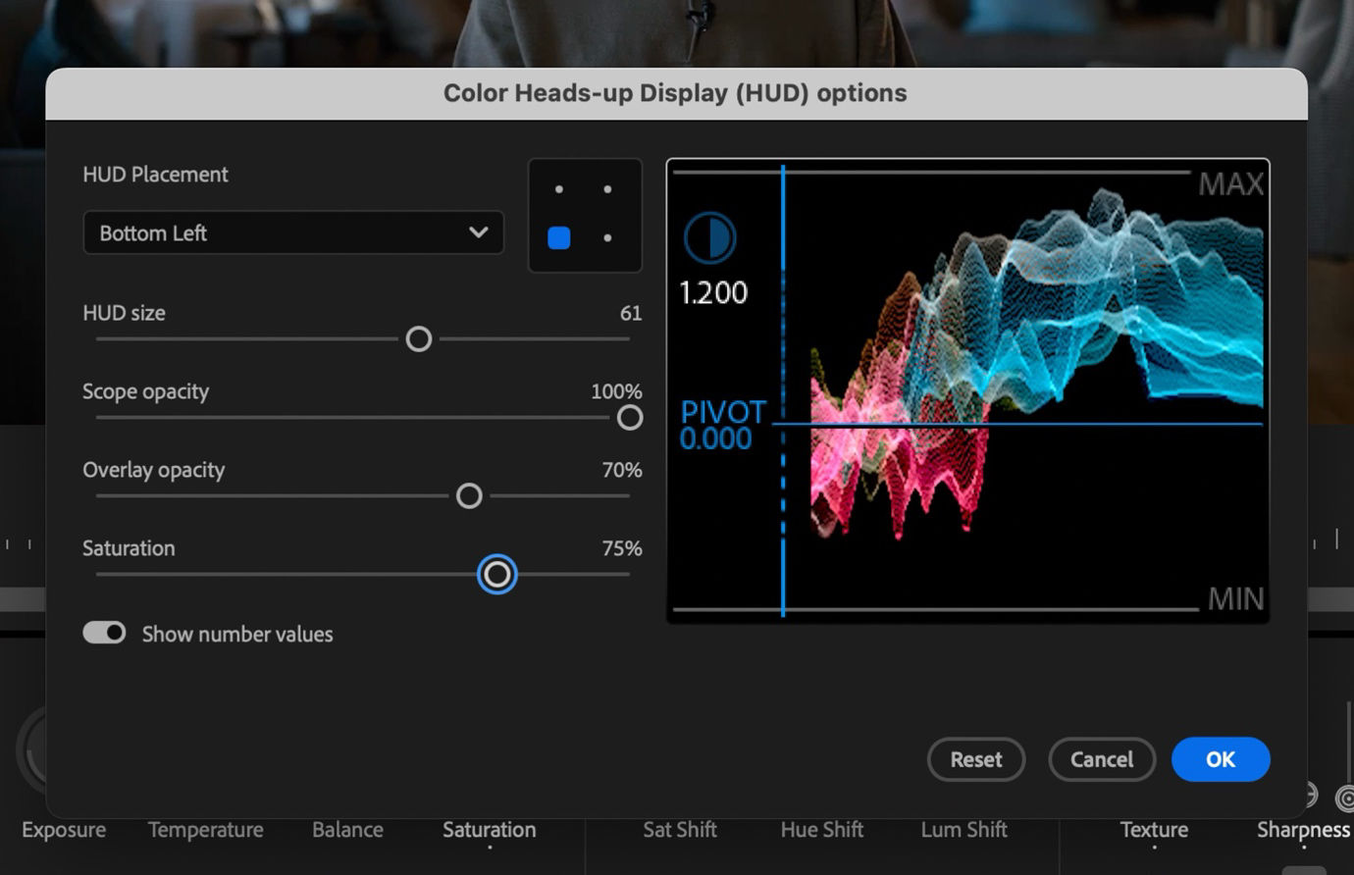The image size is (1354, 875).
Task: Select the Balance adjustment
Action: [x=347, y=830]
